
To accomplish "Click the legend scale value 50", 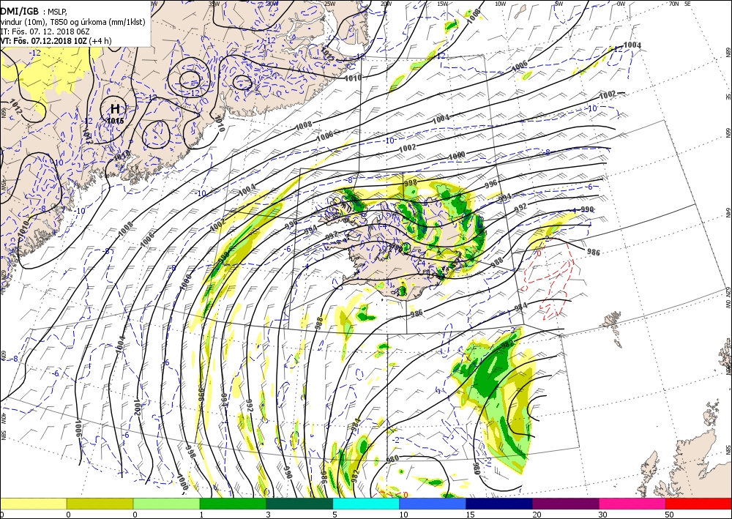I will [x=669, y=515].
